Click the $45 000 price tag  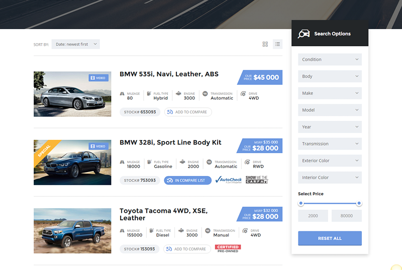[260, 77]
